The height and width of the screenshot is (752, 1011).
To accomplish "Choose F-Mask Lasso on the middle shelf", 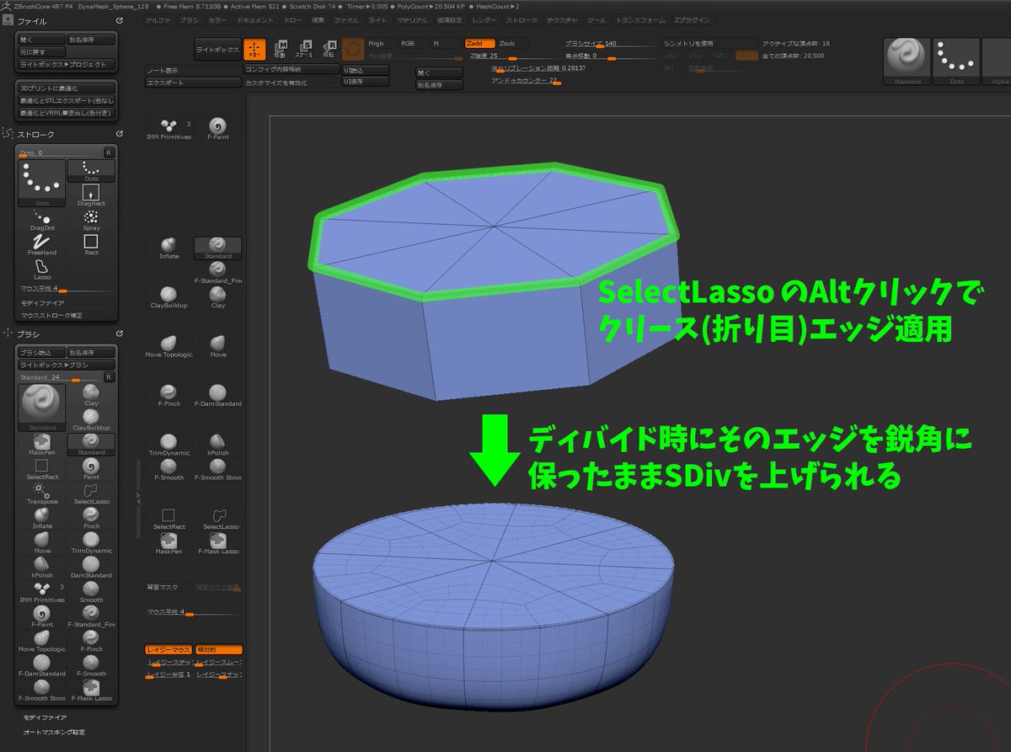I will click(x=218, y=544).
